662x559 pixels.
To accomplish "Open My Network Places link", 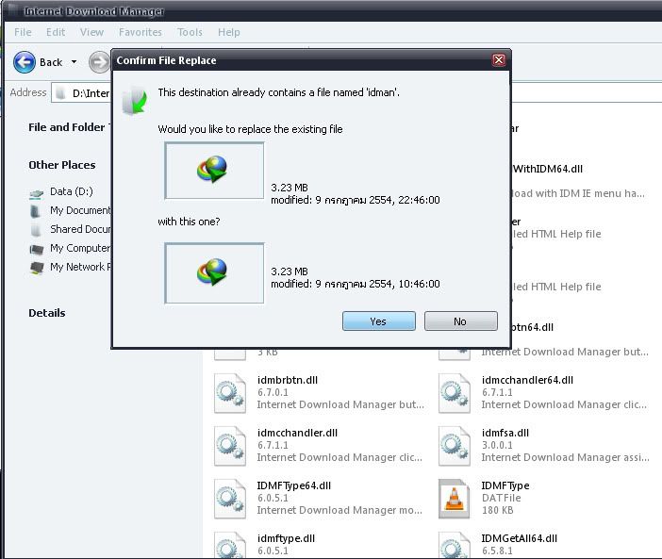I will tap(81, 267).
